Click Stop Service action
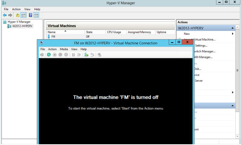This screenshot has width=241, height=145. pyautogui.click(x=197, y=75)
